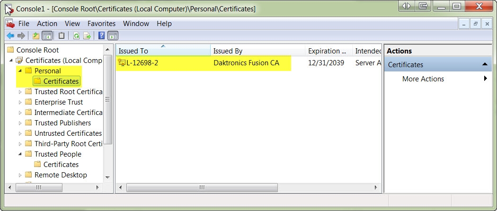
Task: Open the Action menu
Action: coord(47,24)
